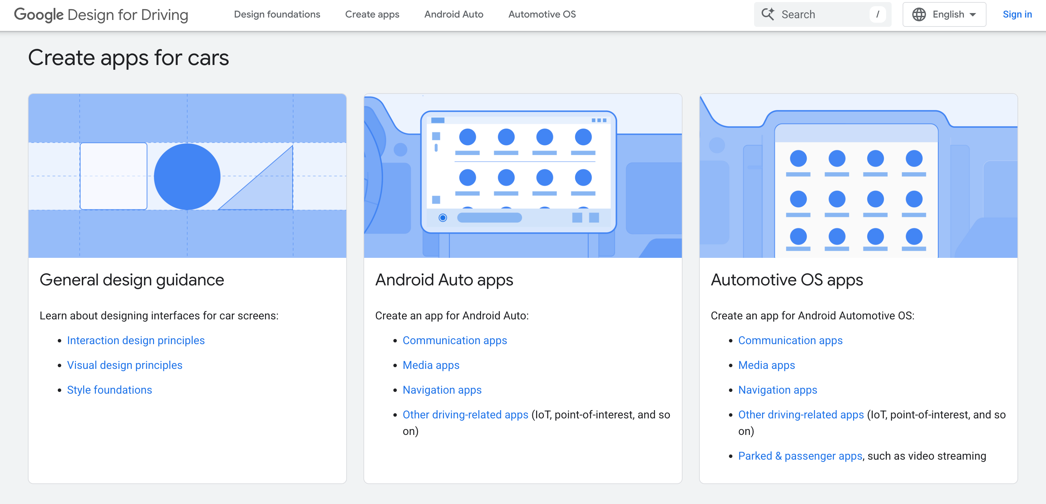
Task: Open the Create apps menu
Action: 372,14
